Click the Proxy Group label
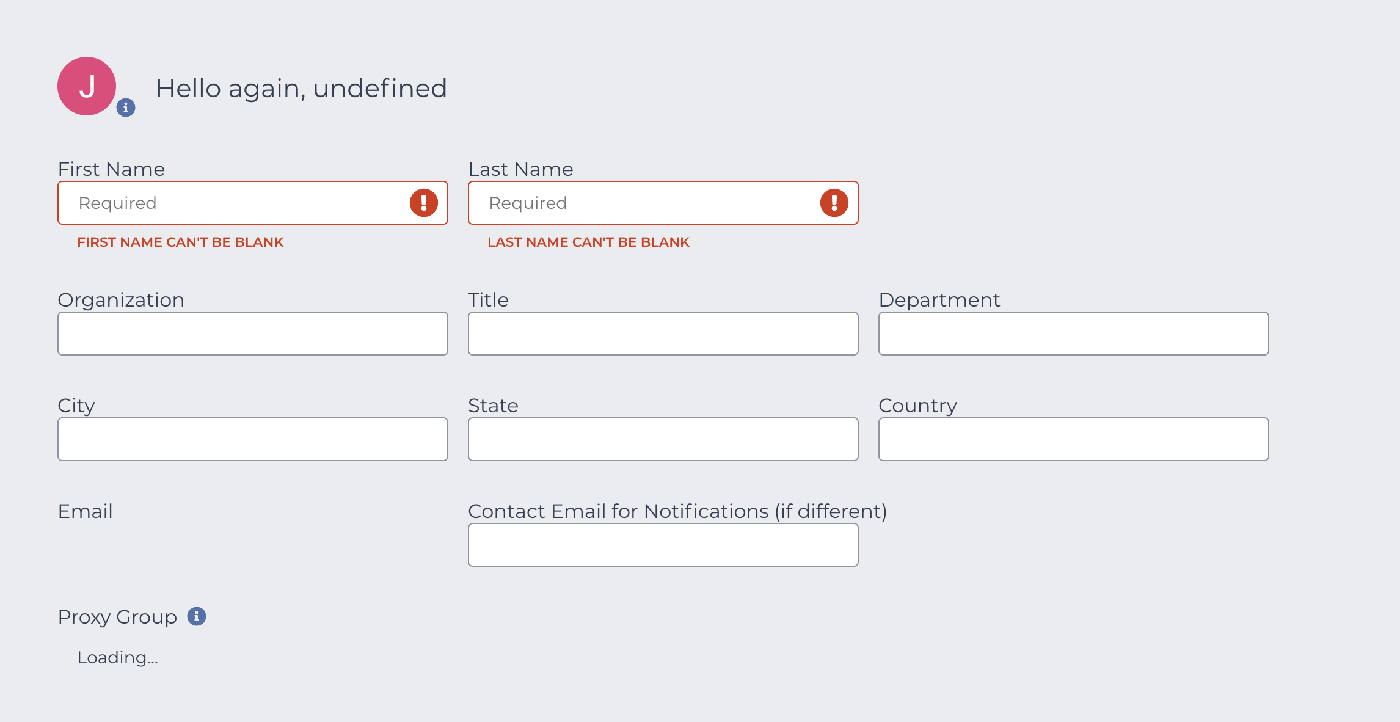 point(117,617)
